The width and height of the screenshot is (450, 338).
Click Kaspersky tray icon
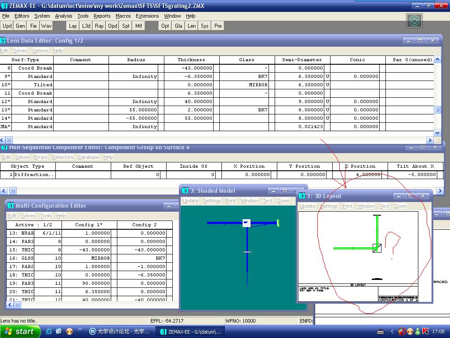tap(425, 331)
